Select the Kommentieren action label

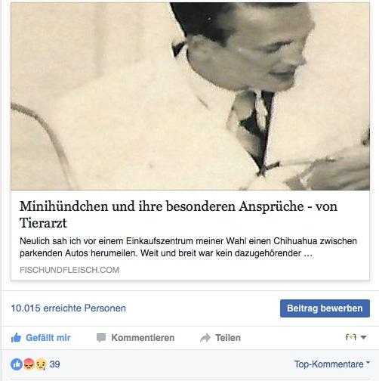tap(143, 338)
